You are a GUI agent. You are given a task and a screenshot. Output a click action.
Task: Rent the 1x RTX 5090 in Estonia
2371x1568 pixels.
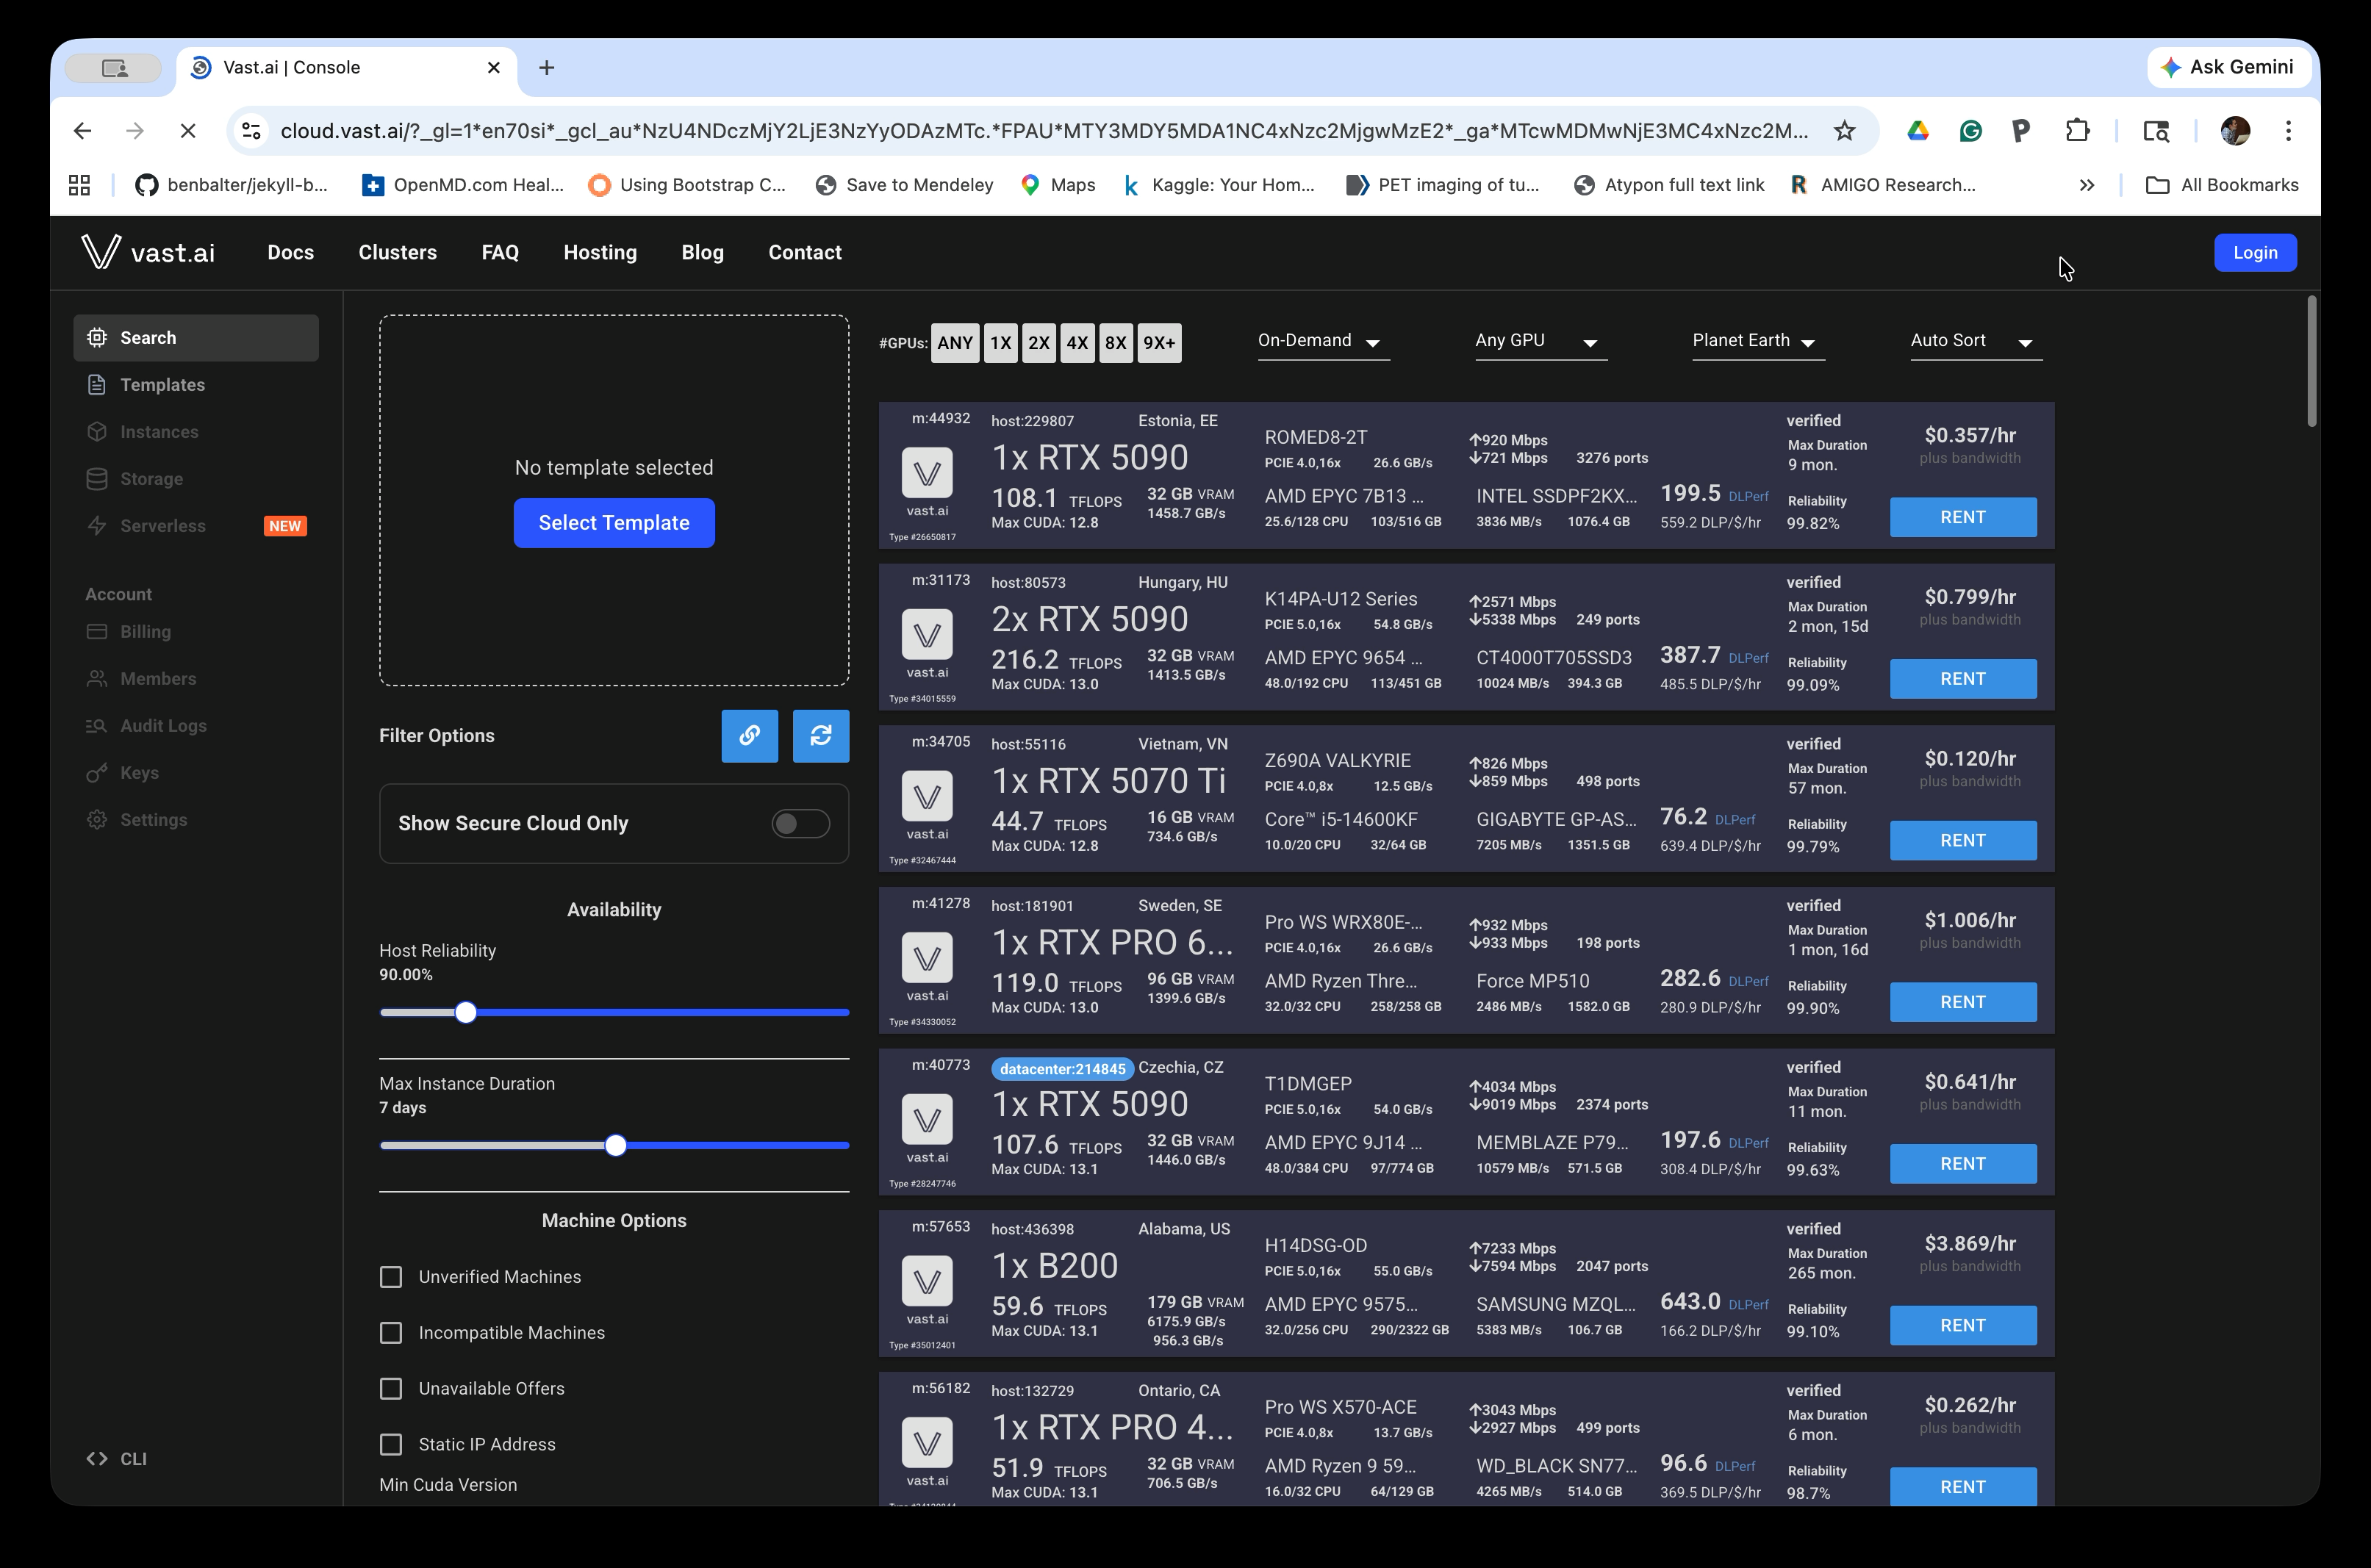click(x=1962, y=517)
